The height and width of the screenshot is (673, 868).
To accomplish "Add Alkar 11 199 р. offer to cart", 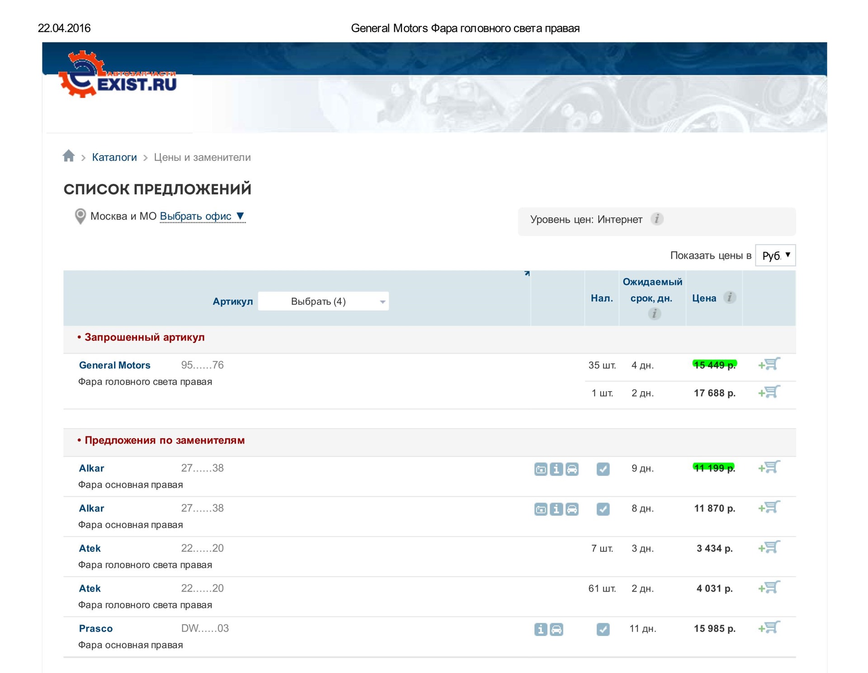I will (x=769, y=467).
